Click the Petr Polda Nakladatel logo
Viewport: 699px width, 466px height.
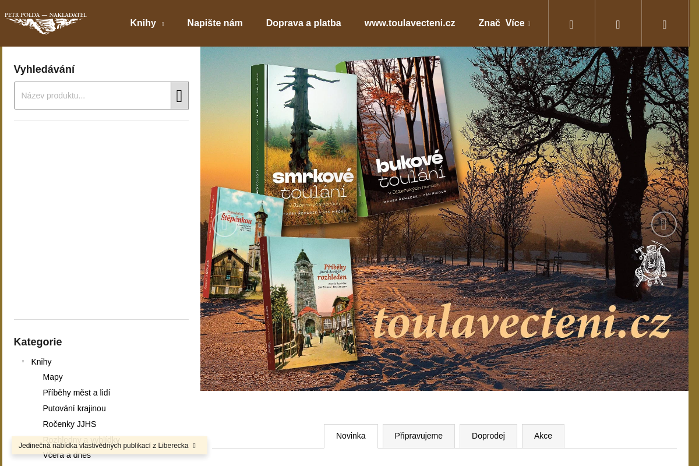pos(45,23)
